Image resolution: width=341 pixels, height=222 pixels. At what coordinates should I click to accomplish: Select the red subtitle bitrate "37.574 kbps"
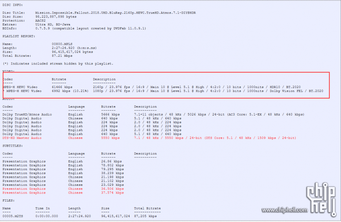coord(113,193)
